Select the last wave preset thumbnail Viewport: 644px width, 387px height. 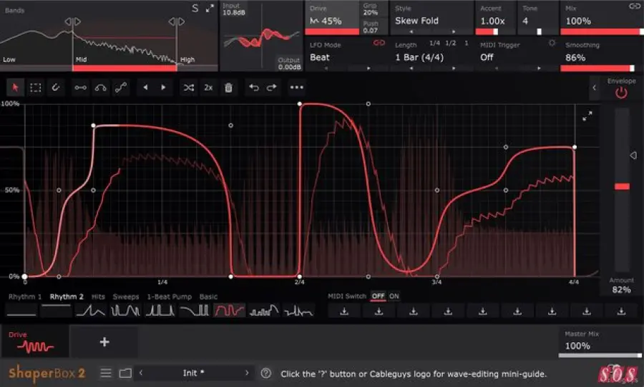[298, 311]
